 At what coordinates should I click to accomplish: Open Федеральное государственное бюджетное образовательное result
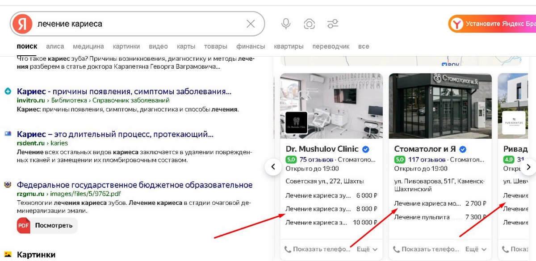(x=134, y=185)
